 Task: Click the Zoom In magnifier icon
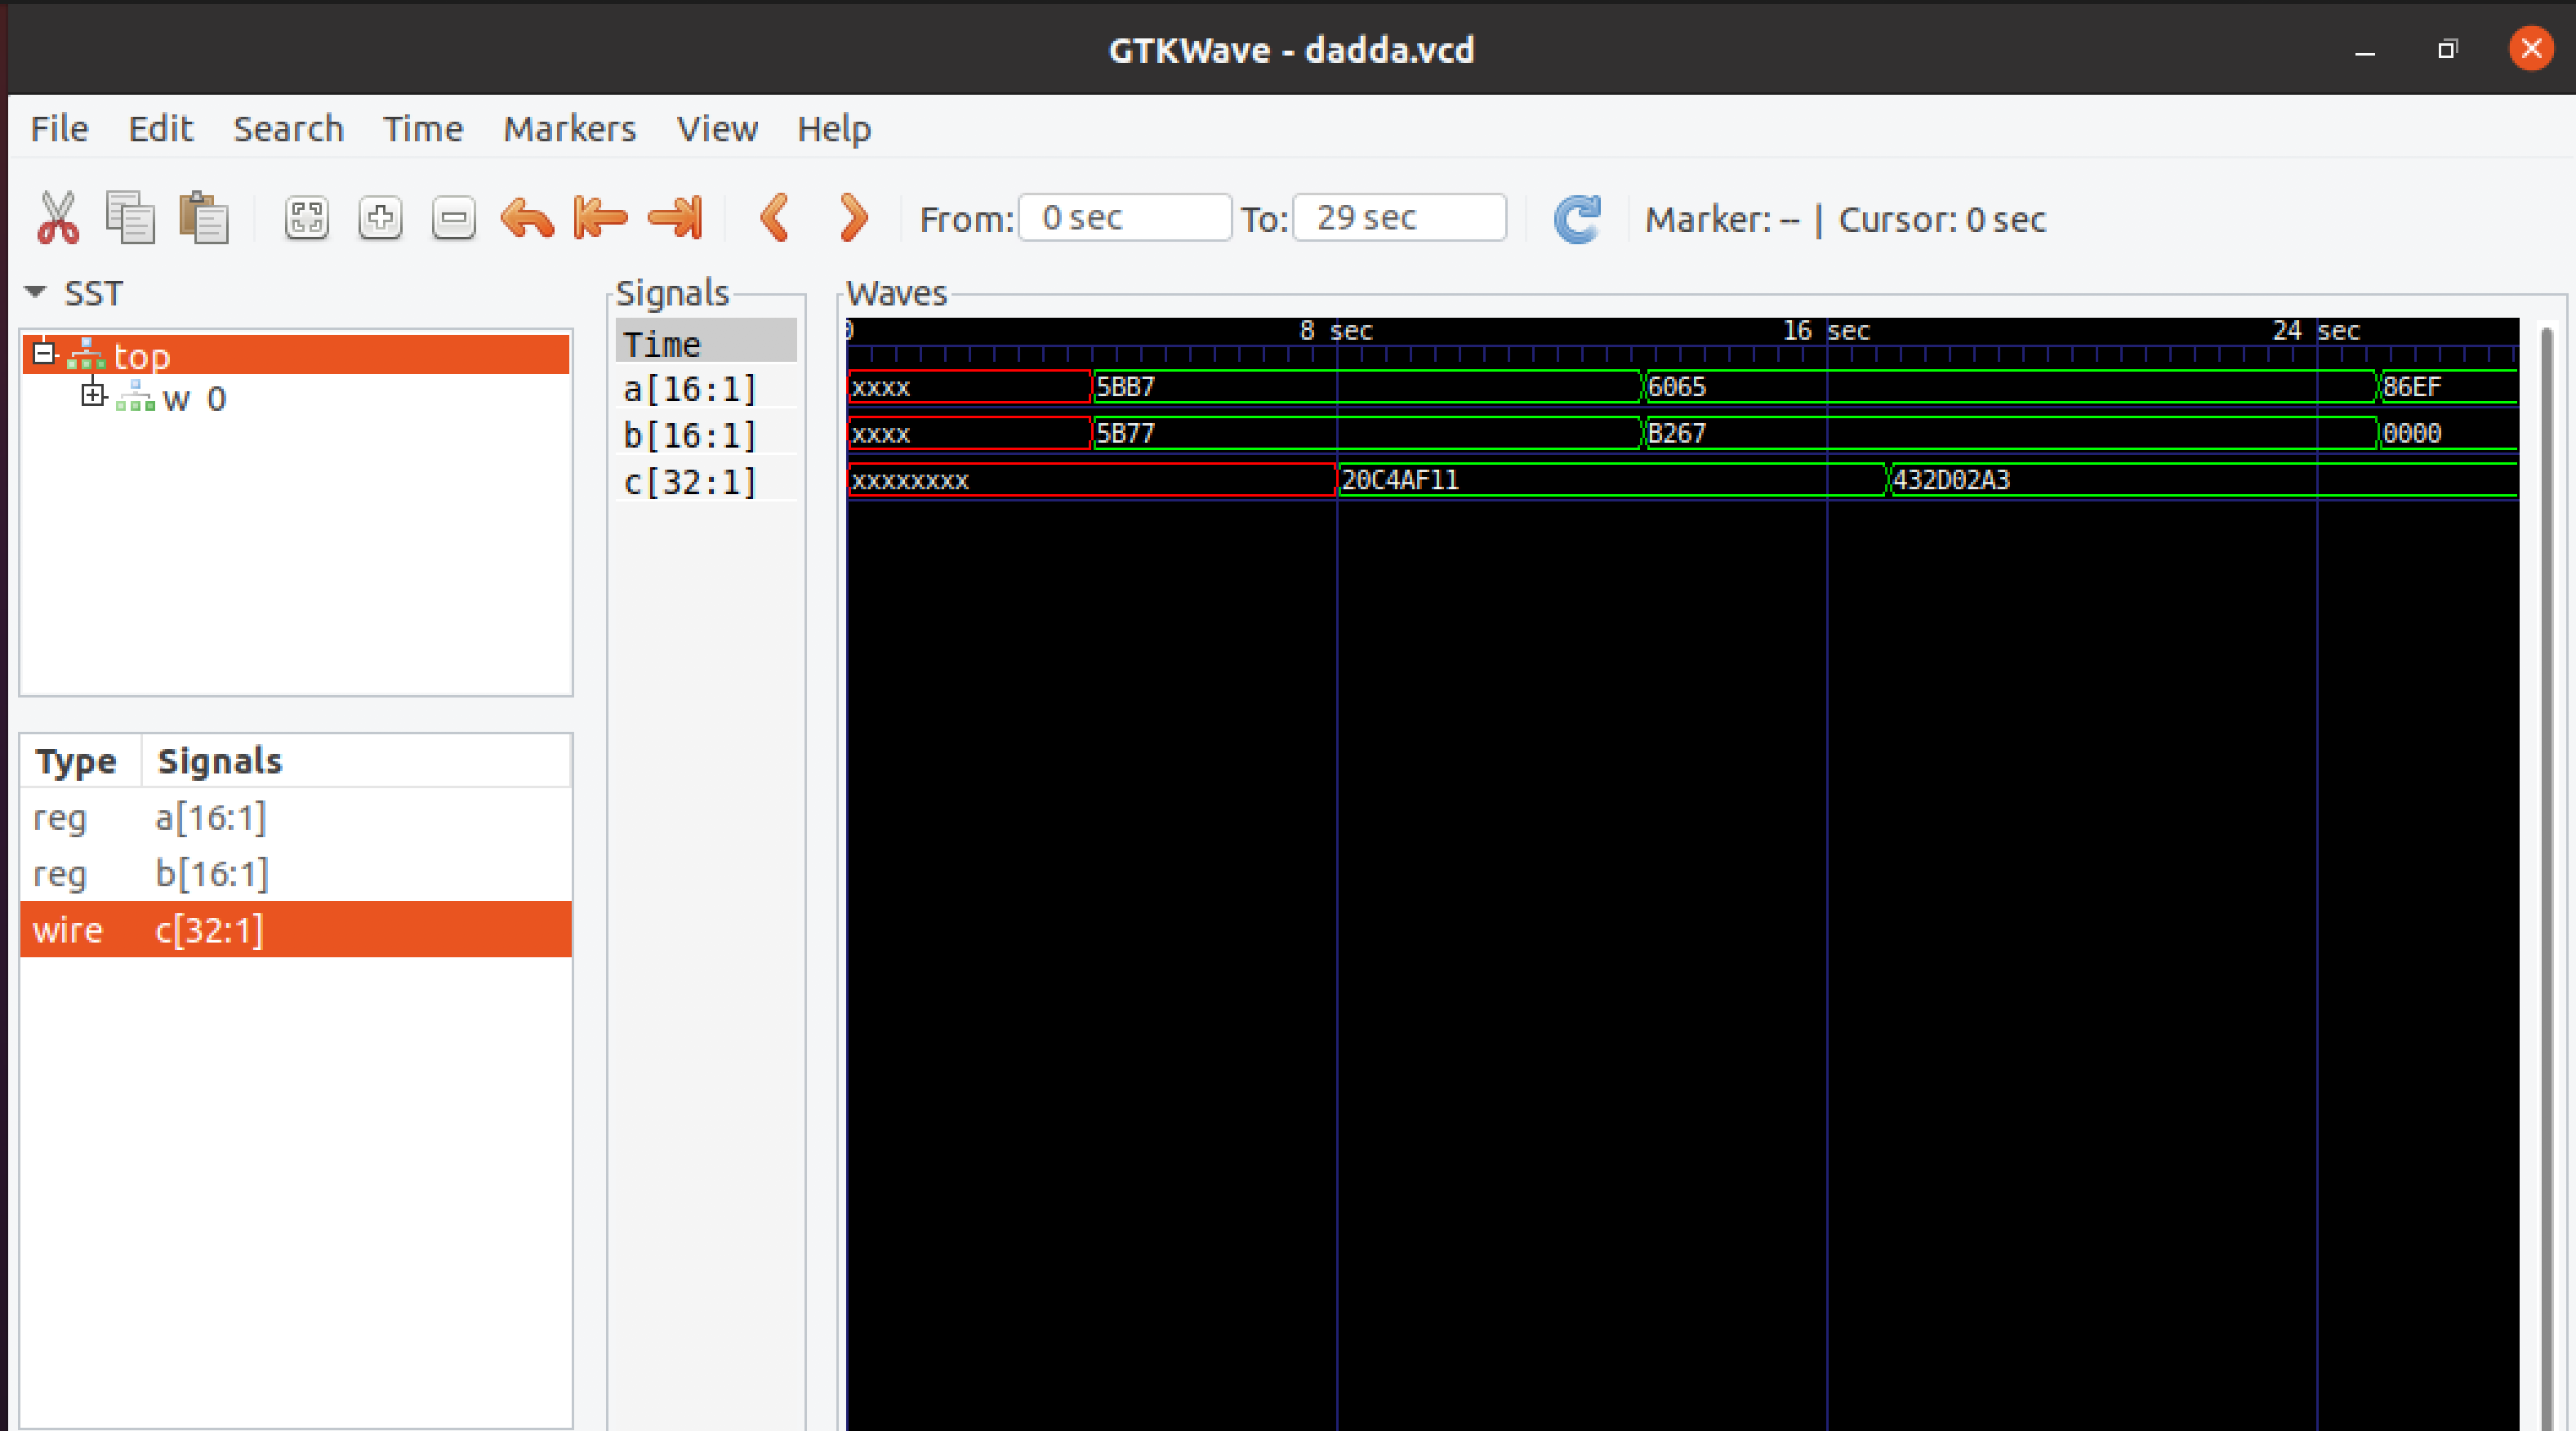[380, 217]
